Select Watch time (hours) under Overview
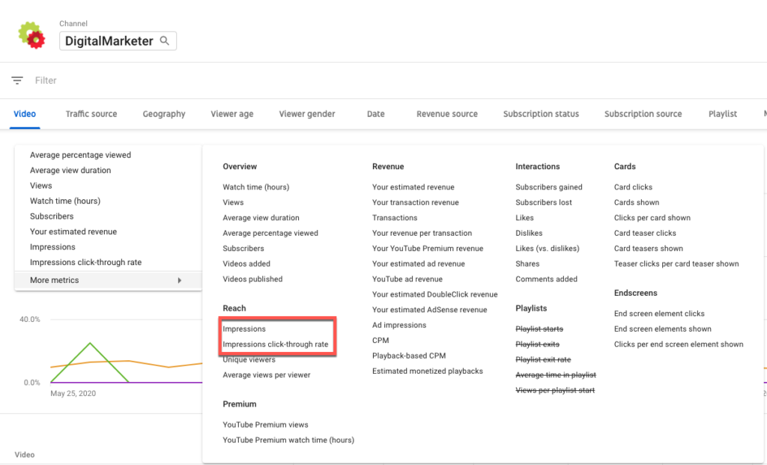This screenshot has width=767, height=465. click(x=256, y=187)
